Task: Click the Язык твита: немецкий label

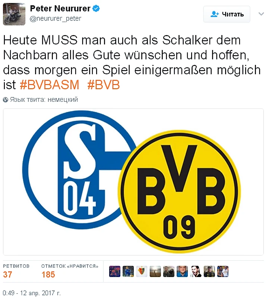Action: click(x=44, y=100)
